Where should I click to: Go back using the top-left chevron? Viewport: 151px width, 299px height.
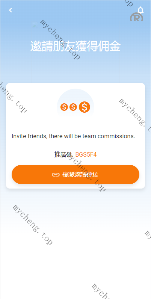point(11,10)
